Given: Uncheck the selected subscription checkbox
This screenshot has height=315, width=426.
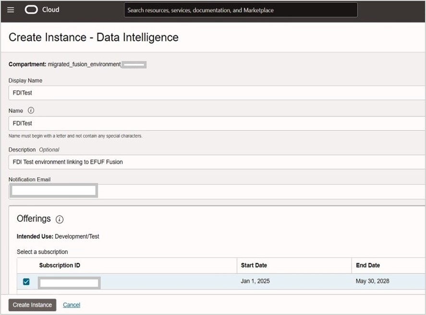Looking at the screenshot, I should [26, 282].
